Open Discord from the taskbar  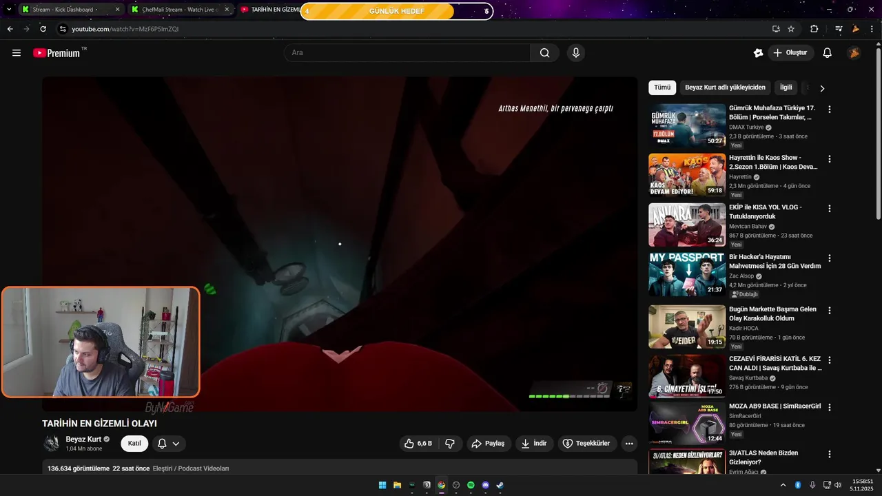[x=486, y=485]
